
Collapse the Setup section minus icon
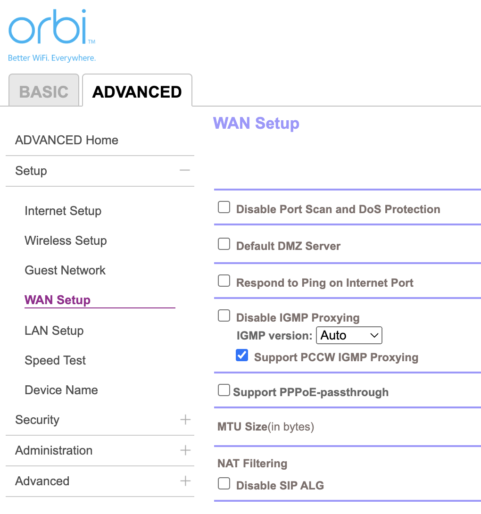point(185,170)
